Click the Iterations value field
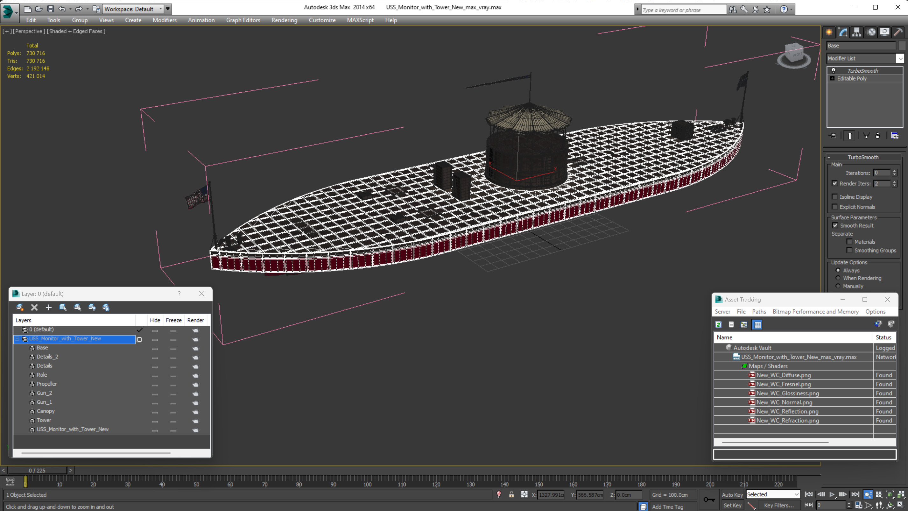This screenshot has height=511, width=908. coord(882,173)
